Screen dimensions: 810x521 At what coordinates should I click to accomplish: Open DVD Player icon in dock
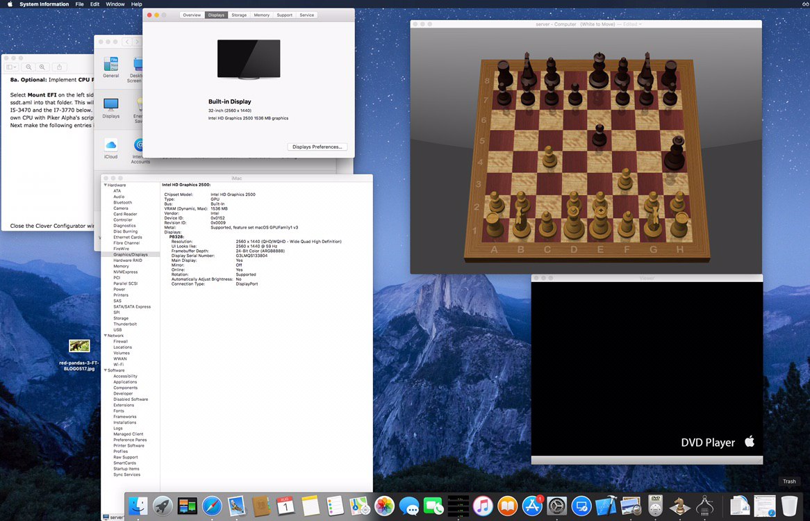[656, 506]
